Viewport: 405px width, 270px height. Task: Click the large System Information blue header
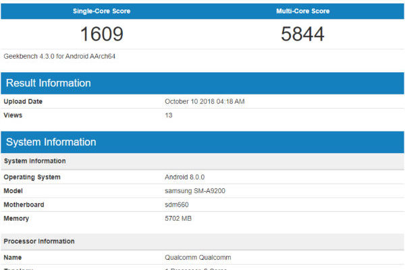pyautogui.click(x=202, y=142)
